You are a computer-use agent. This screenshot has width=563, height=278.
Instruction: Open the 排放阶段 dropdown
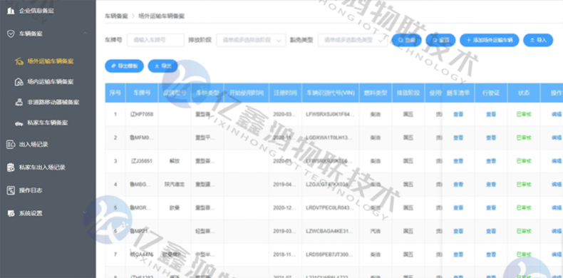[x=251, y=40]
